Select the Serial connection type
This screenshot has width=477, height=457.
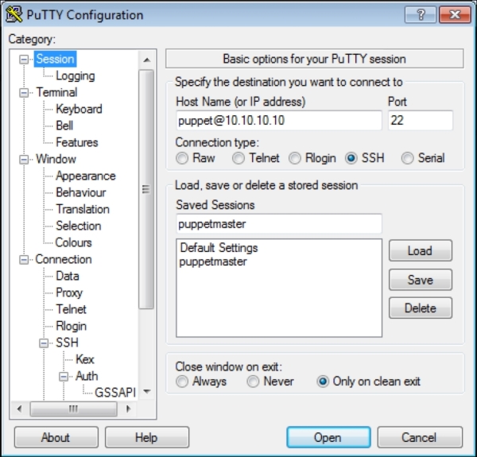(408, 158)
